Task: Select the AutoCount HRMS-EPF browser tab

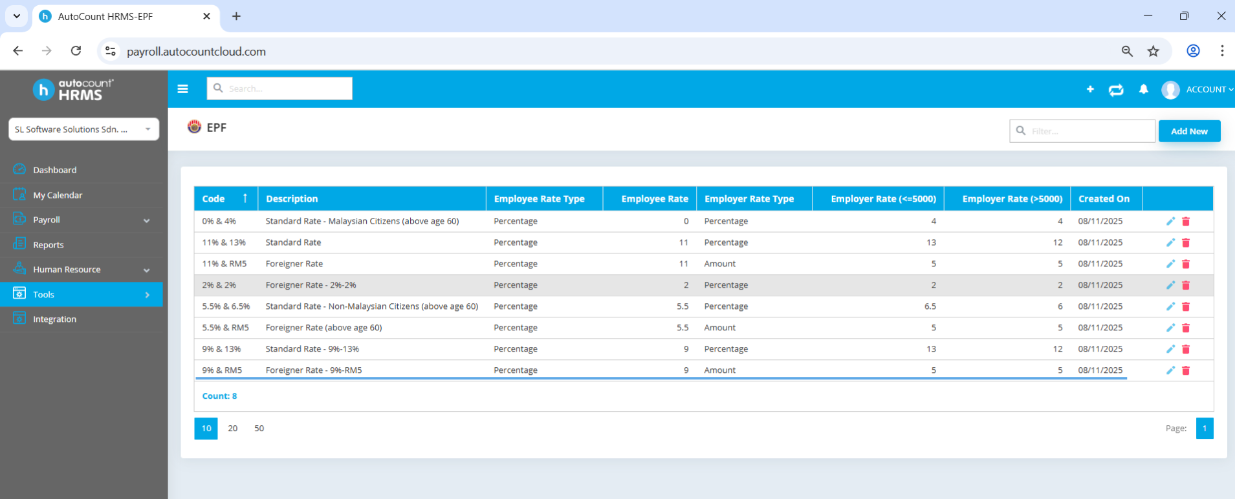Action: [125, 17]
